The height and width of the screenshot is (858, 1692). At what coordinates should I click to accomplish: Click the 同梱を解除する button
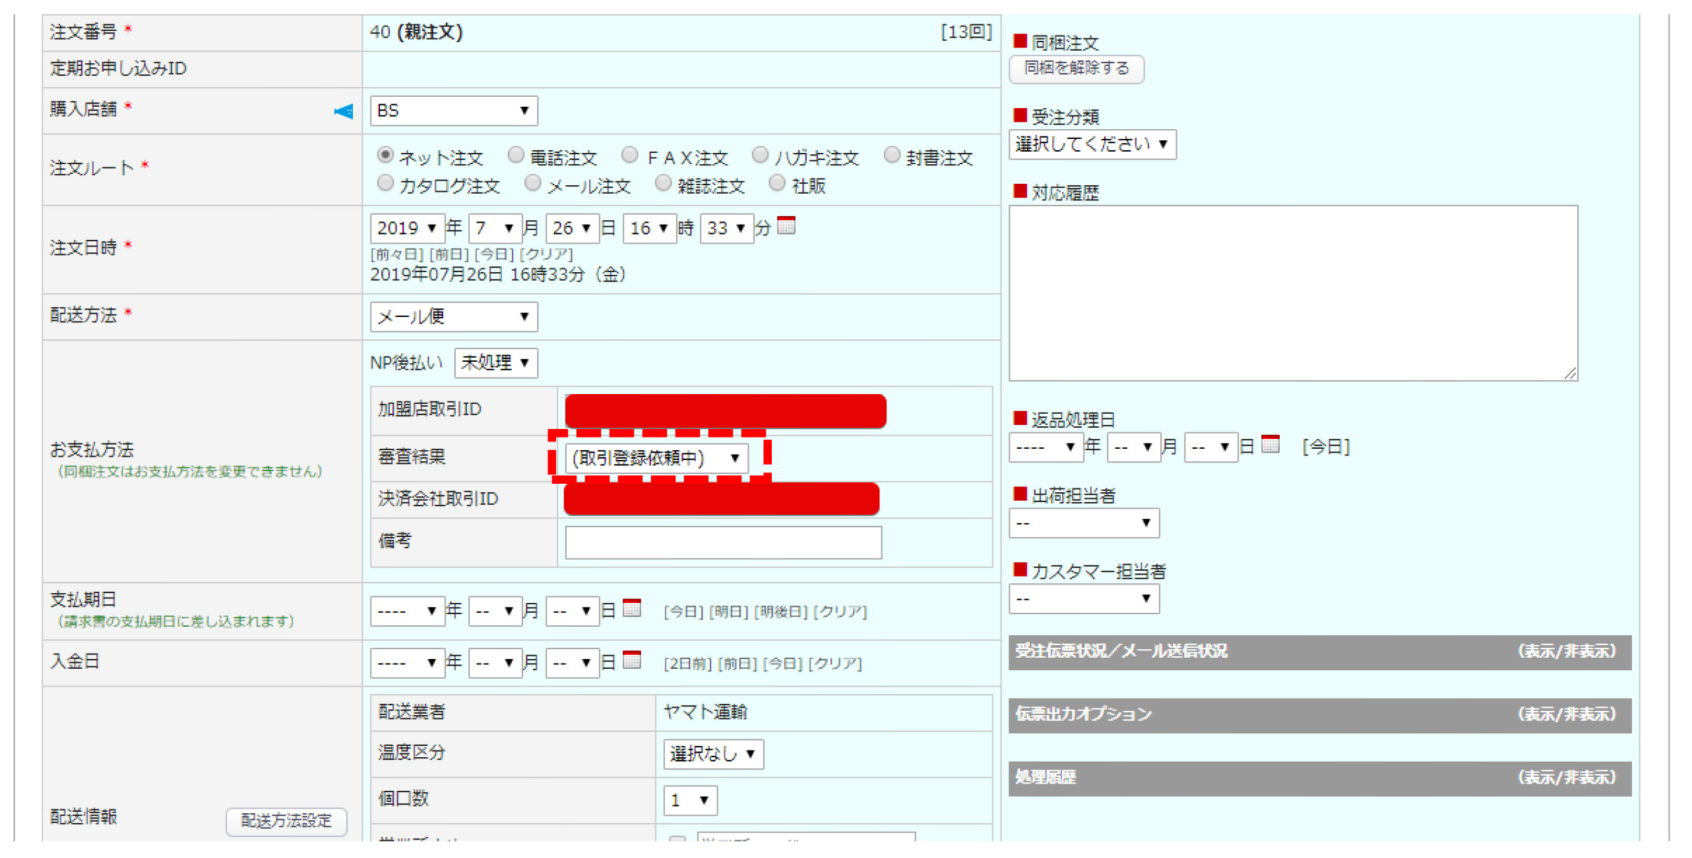click(1075, 69)
